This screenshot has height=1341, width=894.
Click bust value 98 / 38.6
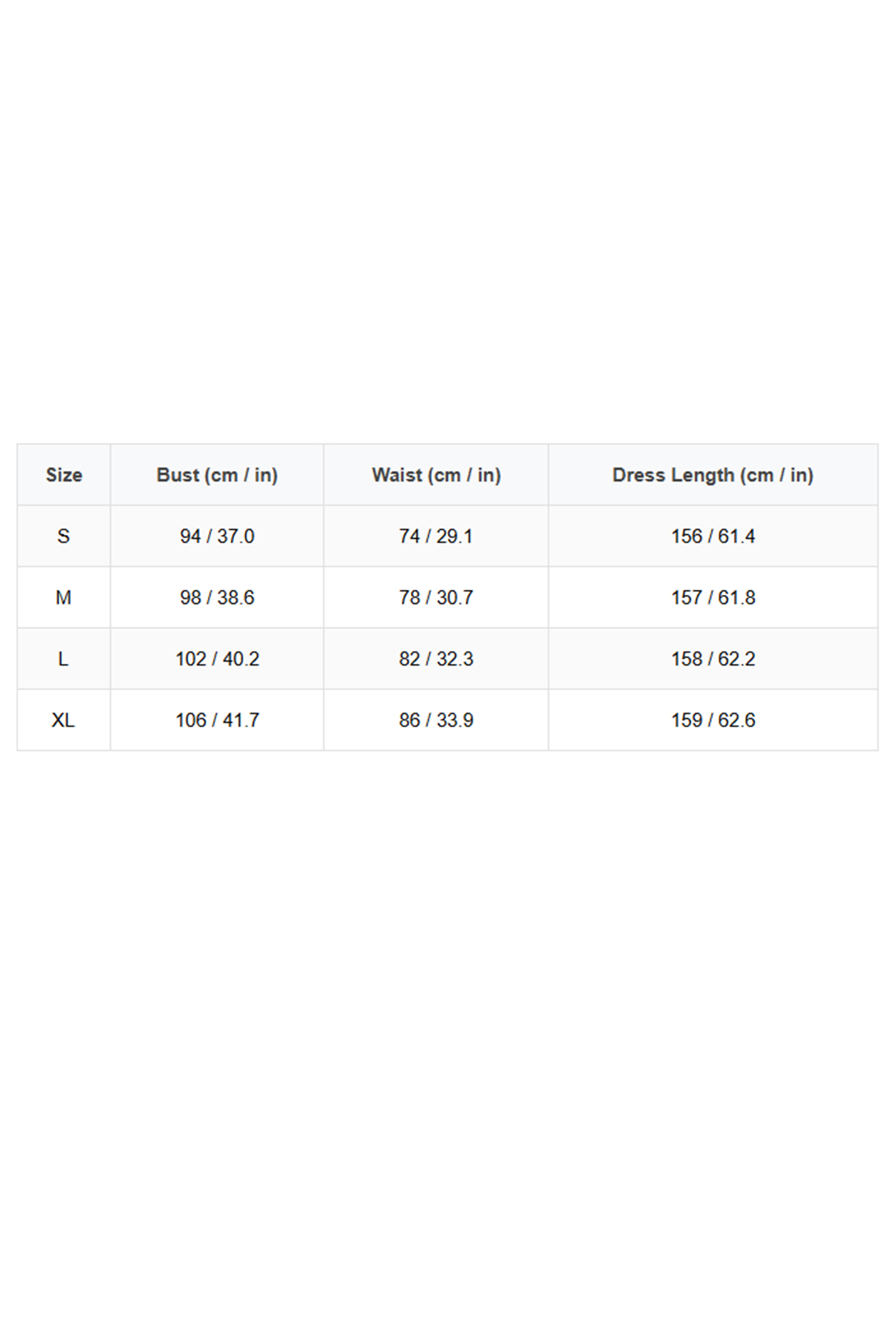[217, 597]
